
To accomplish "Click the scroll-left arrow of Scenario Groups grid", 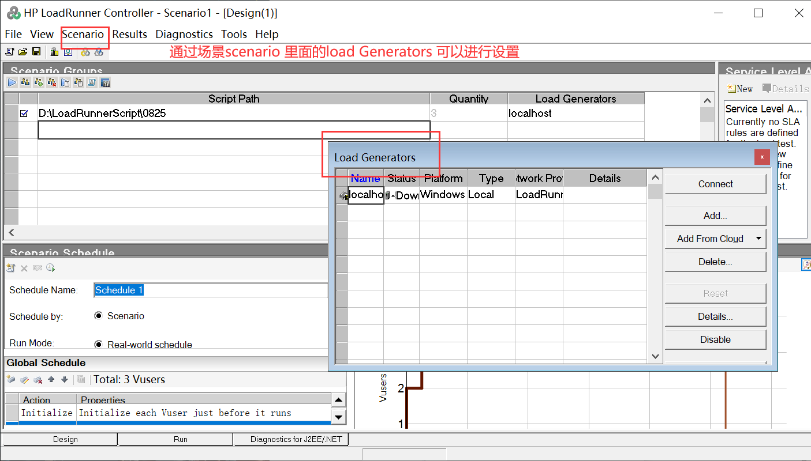I will (11, 233).
